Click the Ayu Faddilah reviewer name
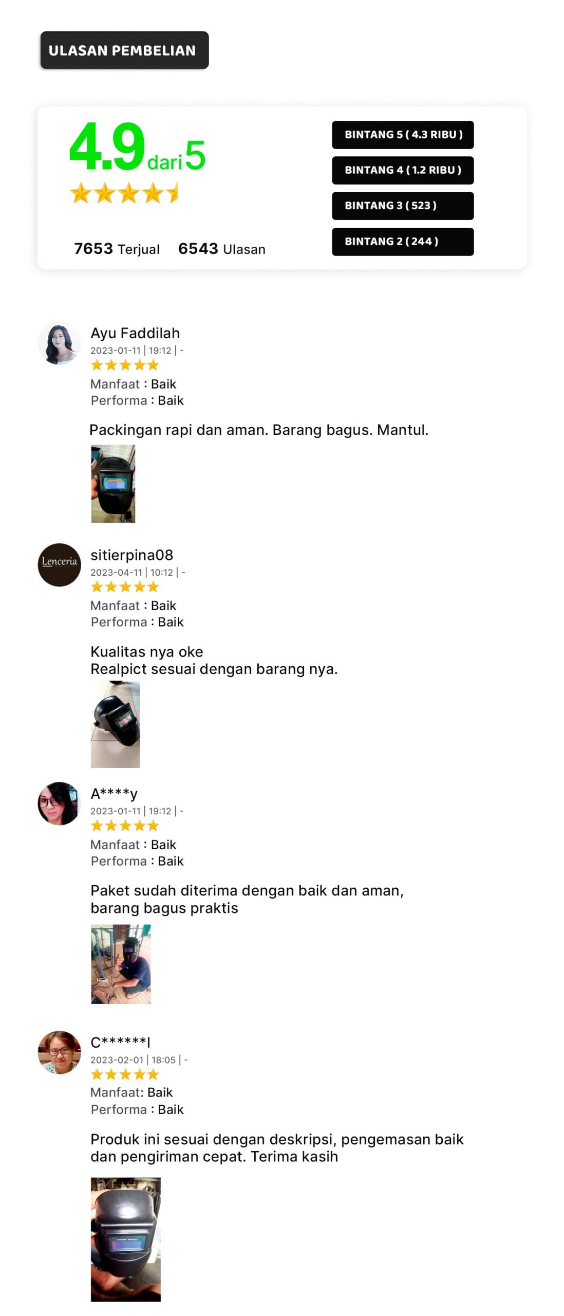564x1316 pixels. tap(135, 333)
